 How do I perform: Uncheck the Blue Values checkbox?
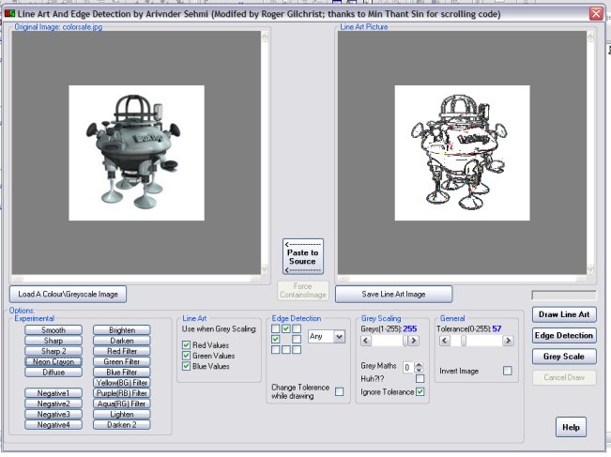click(186, 367)
